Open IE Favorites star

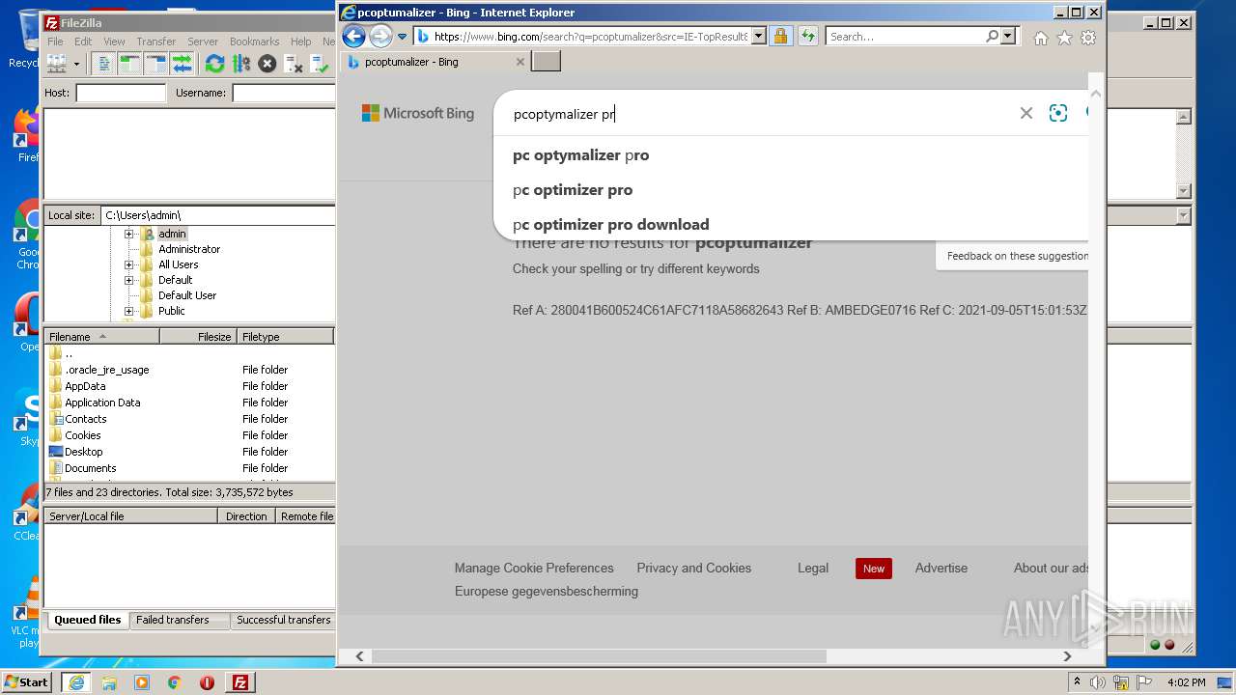(1064, 38)
